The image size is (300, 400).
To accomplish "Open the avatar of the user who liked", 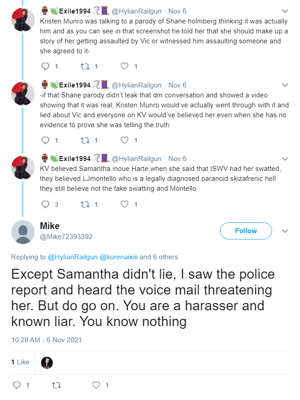I will pyautogui.click(x=47, y=363).
